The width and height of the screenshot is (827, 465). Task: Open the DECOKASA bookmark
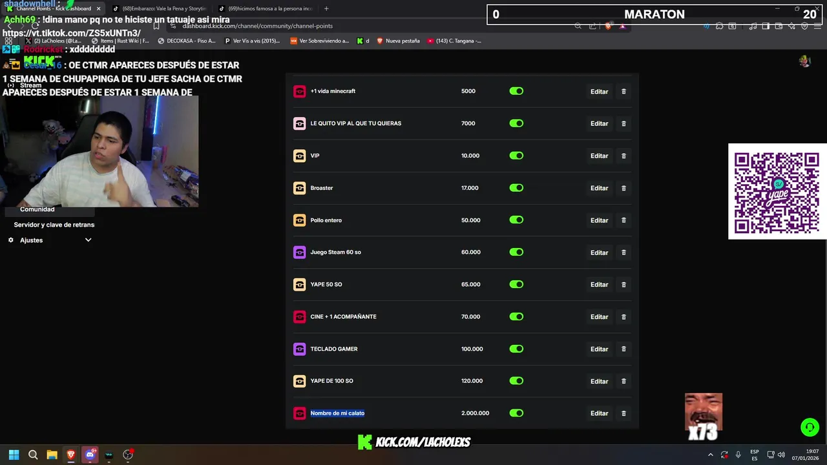187,41
